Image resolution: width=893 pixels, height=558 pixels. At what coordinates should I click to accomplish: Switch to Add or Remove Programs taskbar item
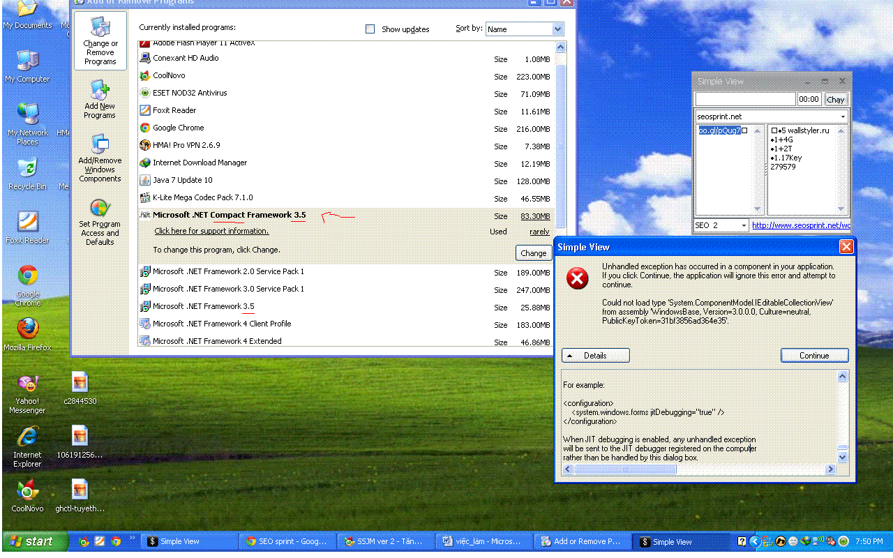[x=581, y=542]
